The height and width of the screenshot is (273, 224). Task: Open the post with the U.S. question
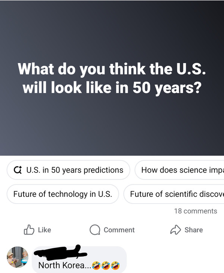pos(112,78)
